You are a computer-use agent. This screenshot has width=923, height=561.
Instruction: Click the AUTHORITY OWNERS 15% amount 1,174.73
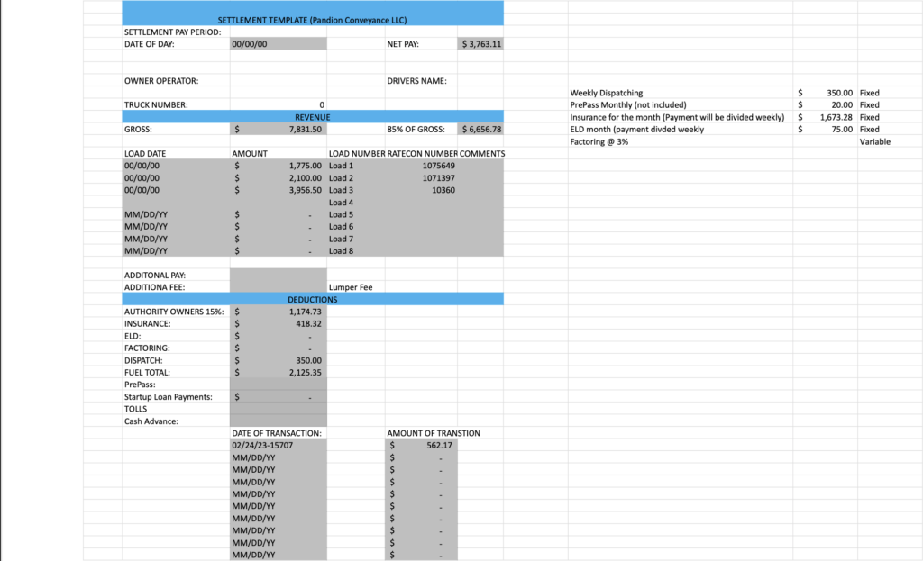[x=279, y=312]
